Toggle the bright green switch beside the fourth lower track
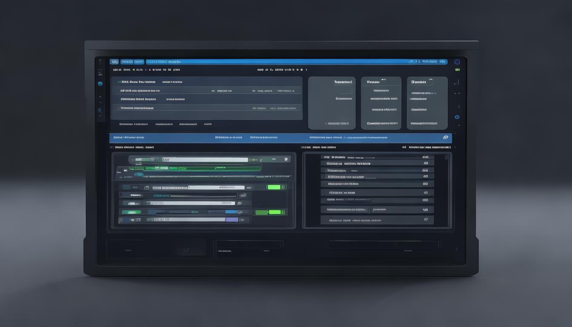This screenshot has width=572, height=327. 275,212
